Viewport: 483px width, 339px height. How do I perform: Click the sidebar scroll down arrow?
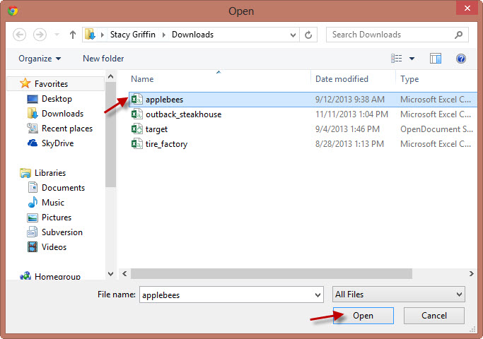click(x=110, y=274)
